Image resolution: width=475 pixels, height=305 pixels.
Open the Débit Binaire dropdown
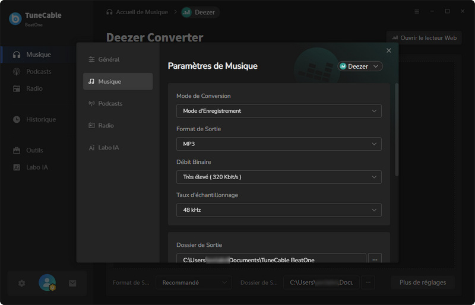[x=278, y=177]
